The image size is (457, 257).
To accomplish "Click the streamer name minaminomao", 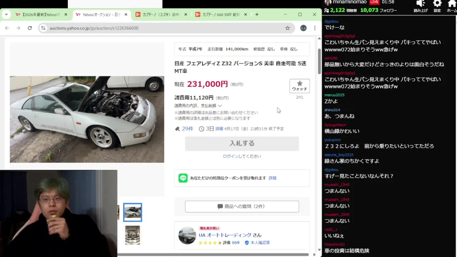I will coord(350,2).
